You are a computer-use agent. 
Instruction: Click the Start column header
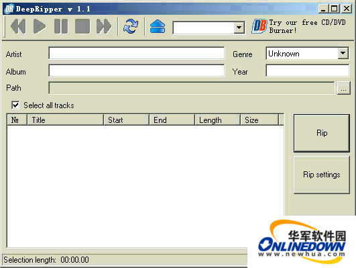126,120
